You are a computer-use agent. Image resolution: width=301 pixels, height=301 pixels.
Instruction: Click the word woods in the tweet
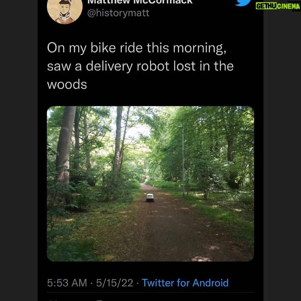pos(67,84)
